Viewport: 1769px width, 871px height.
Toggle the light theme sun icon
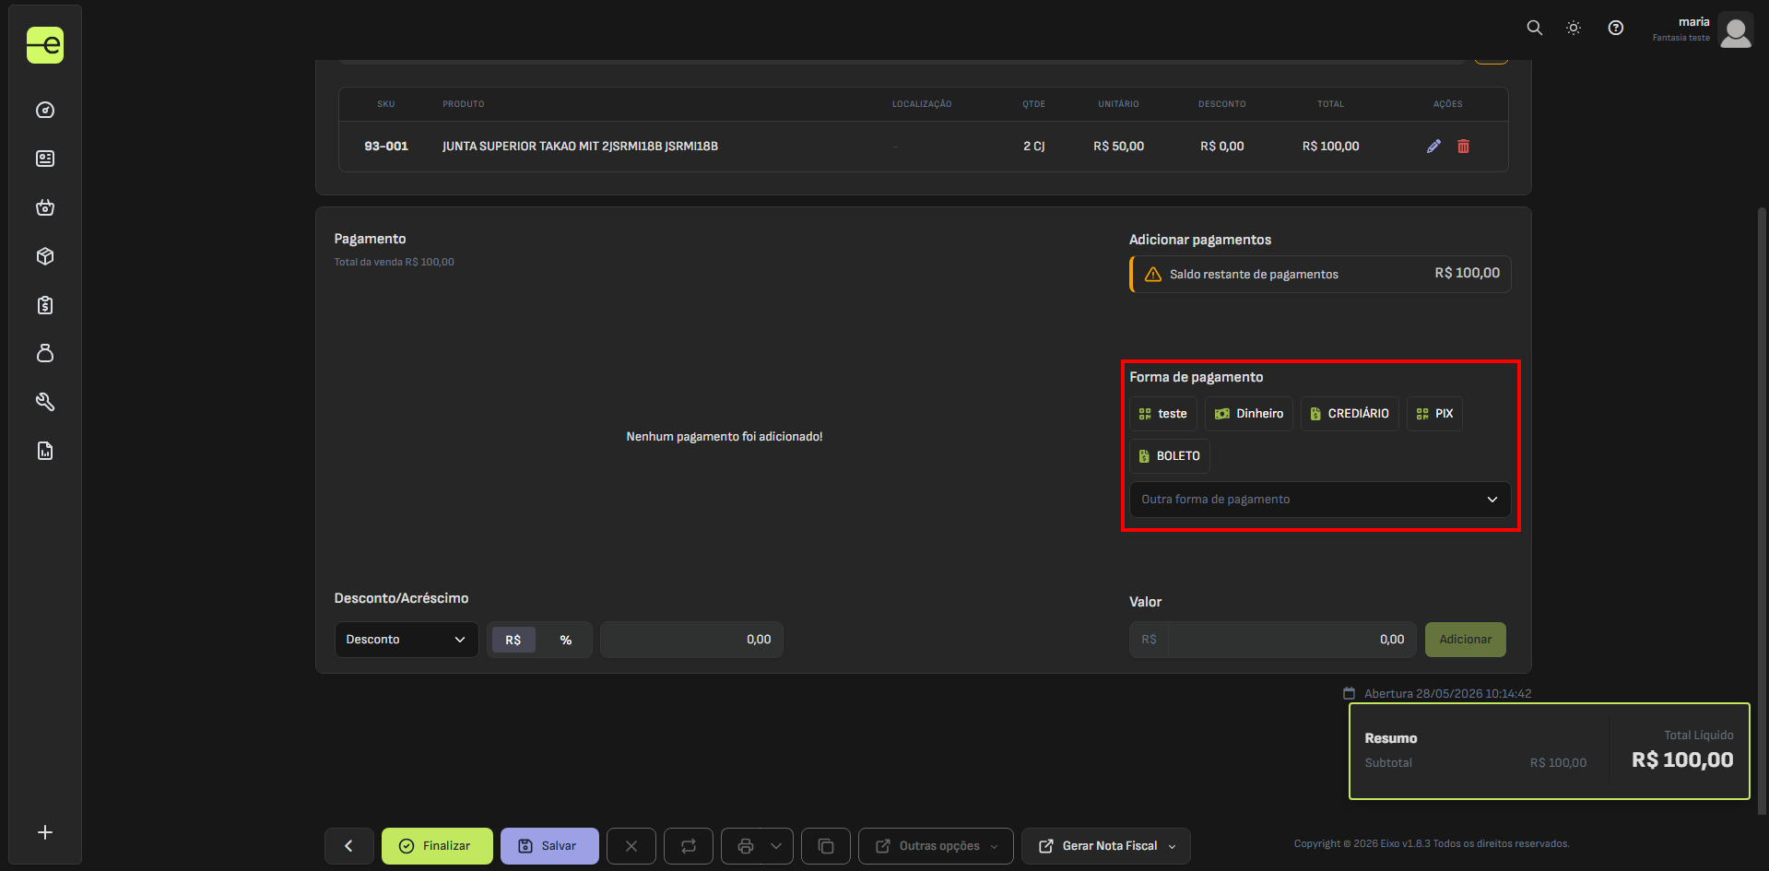(x=1574, y=28)
